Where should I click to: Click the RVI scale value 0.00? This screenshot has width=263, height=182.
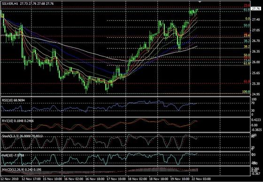[255, 125]
